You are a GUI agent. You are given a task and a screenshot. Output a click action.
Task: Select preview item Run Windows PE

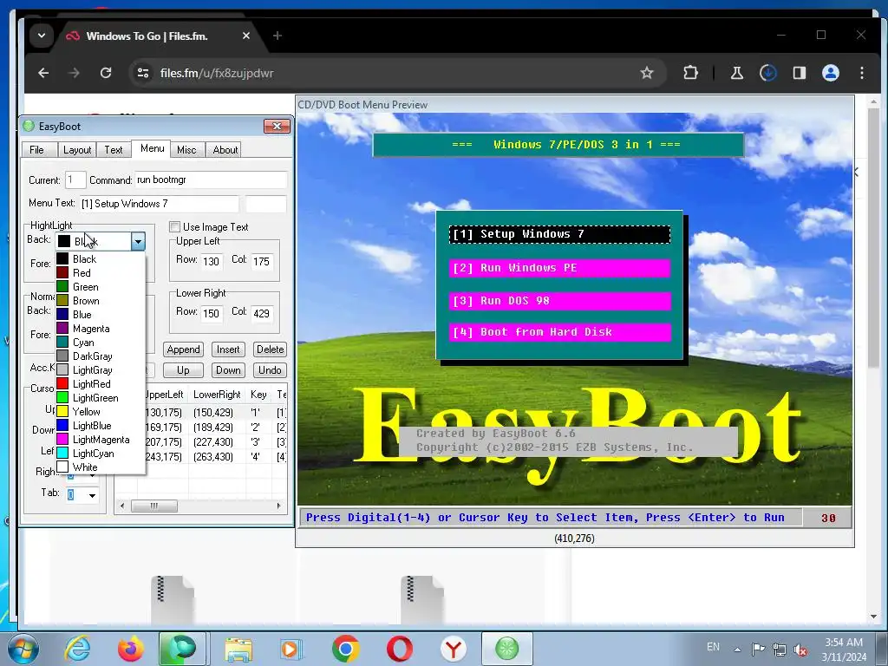(x=559, y=268)
